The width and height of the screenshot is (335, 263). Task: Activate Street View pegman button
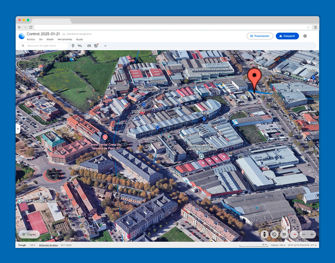click(264, 234)
